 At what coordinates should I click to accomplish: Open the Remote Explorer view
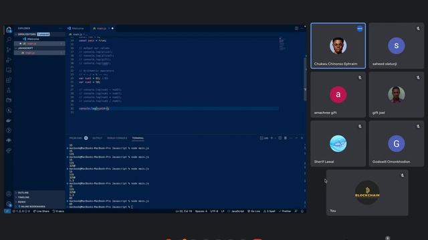(x=9, y=70)
